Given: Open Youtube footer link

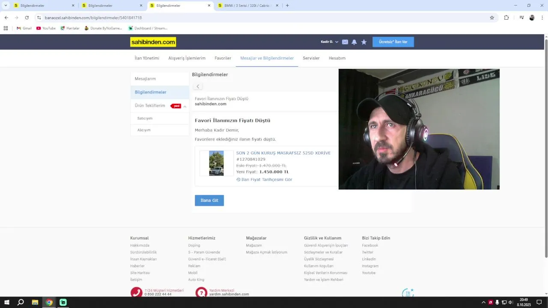Looking at the screenshot, I should click(369, 273).
